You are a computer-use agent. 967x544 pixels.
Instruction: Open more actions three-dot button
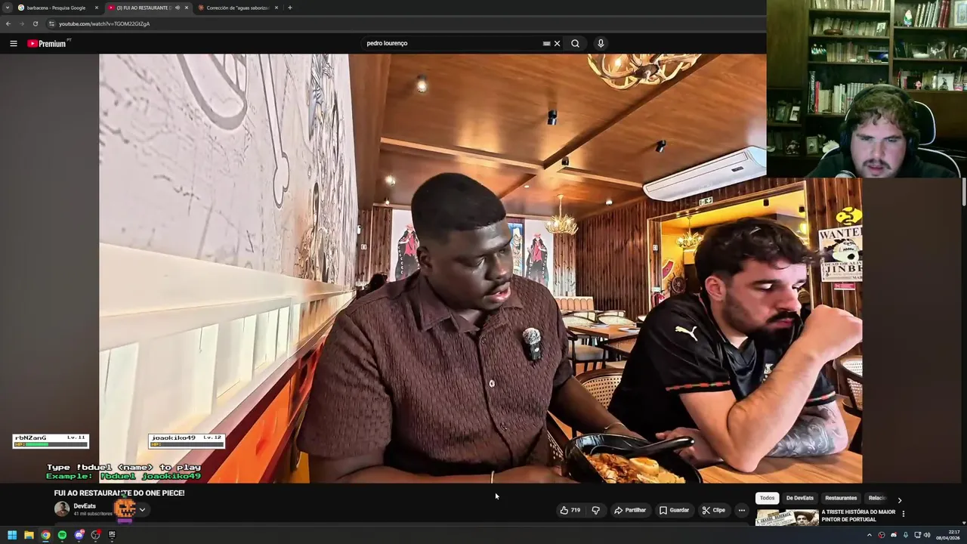[741, 510]
